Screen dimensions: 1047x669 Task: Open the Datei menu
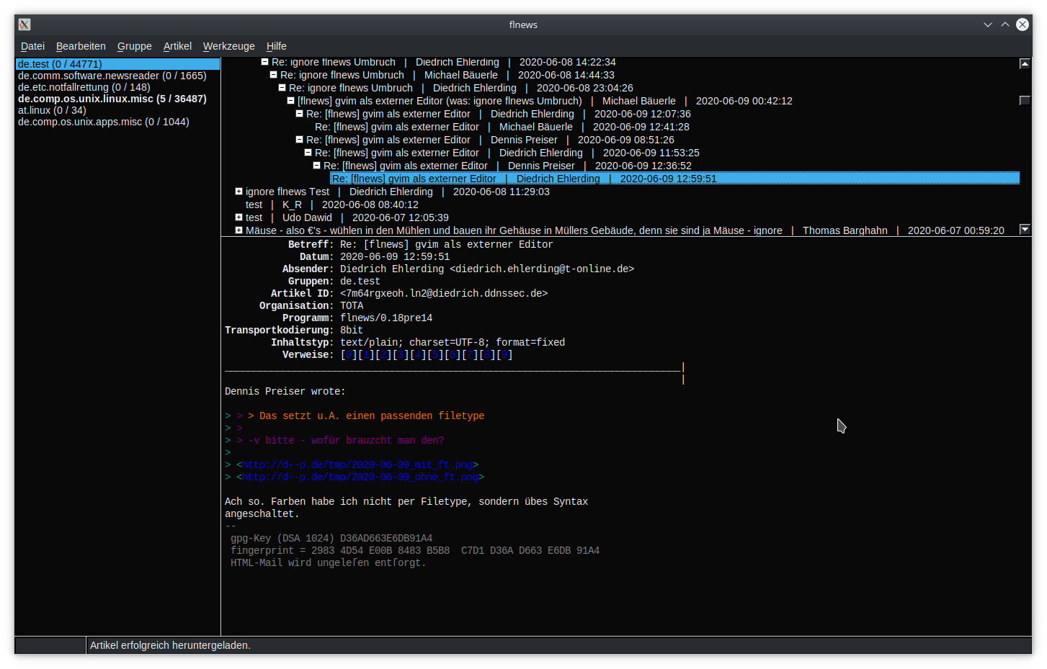[x=32, y=46]
